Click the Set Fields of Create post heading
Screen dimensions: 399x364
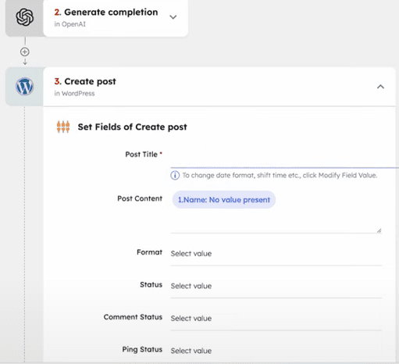pos(132,127)
